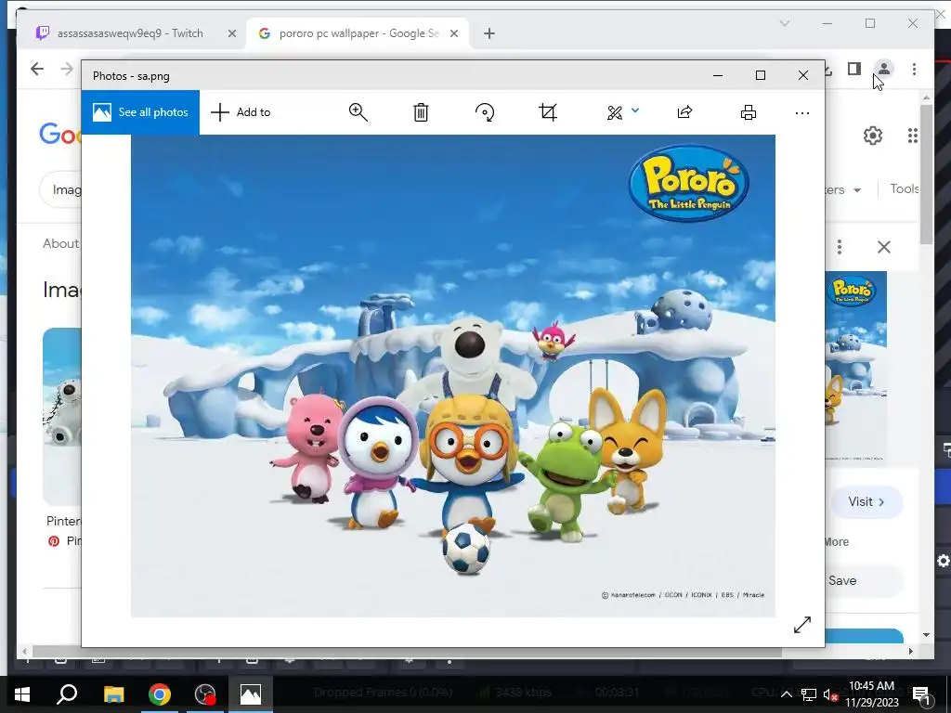Switch to Chrome in taskbar
The height and width of the screenshot is (713, 951).
pos(160,694)
